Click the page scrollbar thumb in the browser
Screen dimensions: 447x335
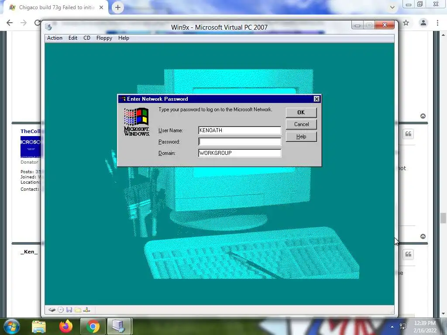click(443, 218)
